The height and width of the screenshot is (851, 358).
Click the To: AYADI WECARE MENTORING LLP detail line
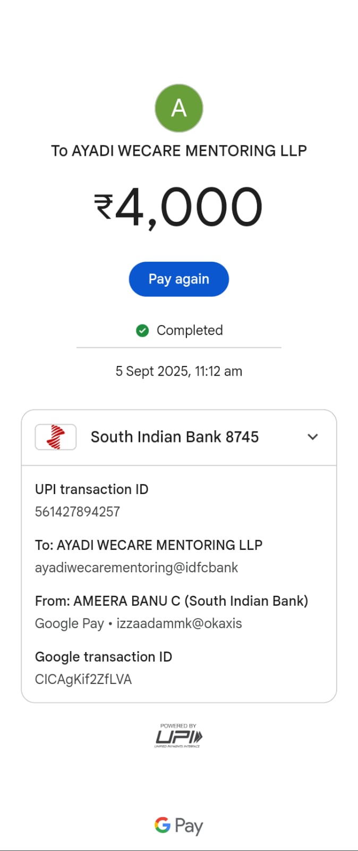149,545
